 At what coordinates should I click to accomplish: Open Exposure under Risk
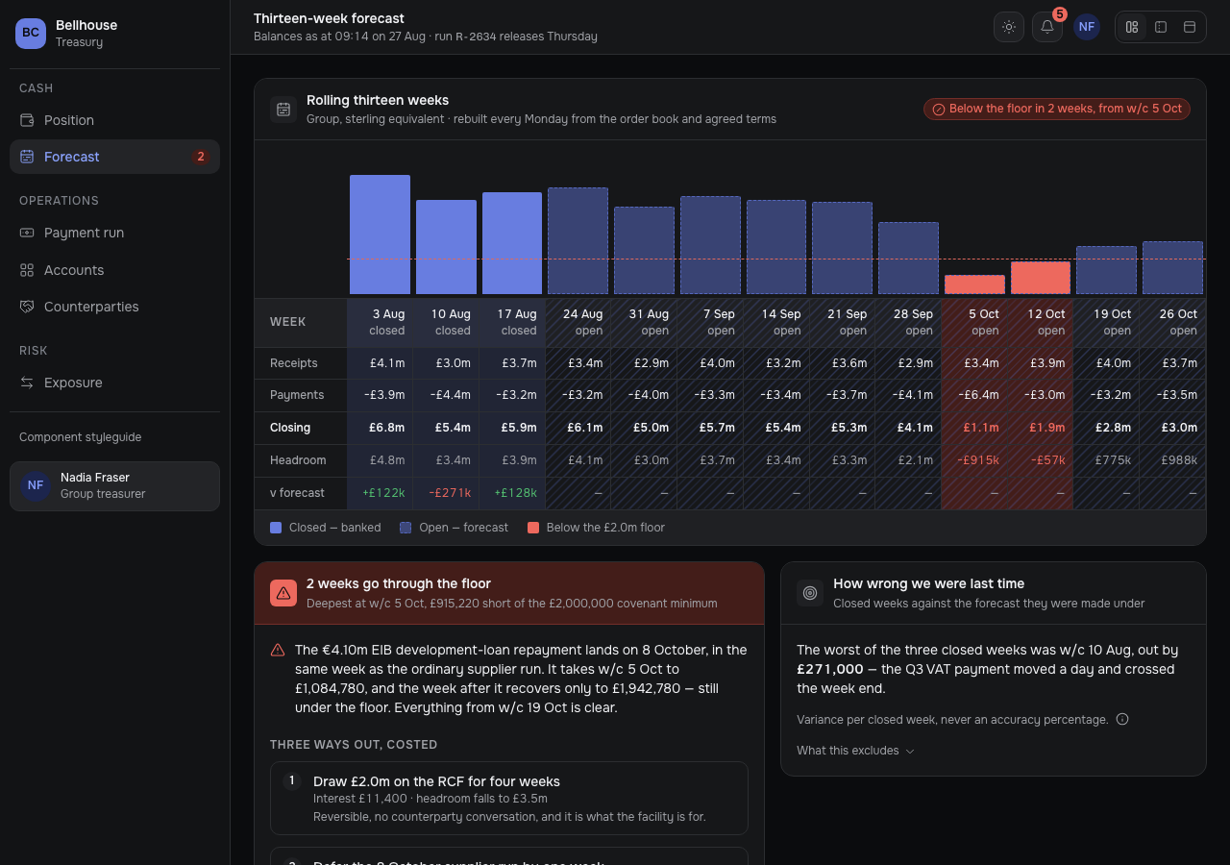pos(114,383)
